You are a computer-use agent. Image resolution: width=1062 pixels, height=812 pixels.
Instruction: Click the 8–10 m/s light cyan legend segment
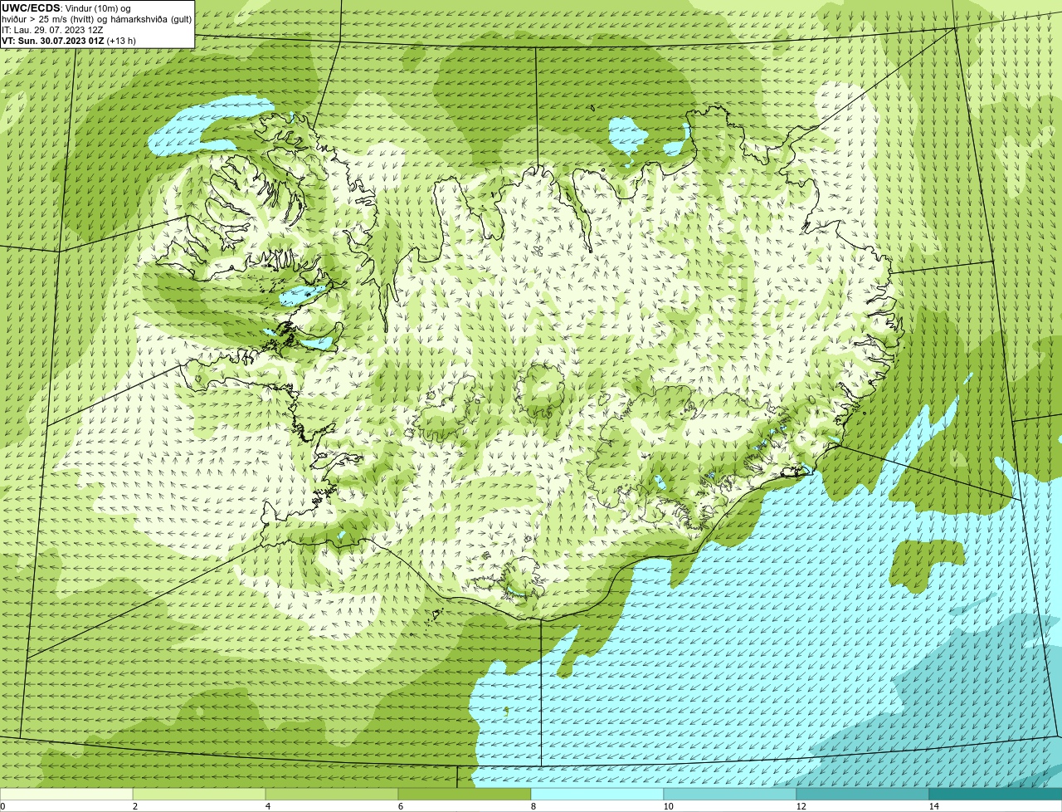coord(597,794)
